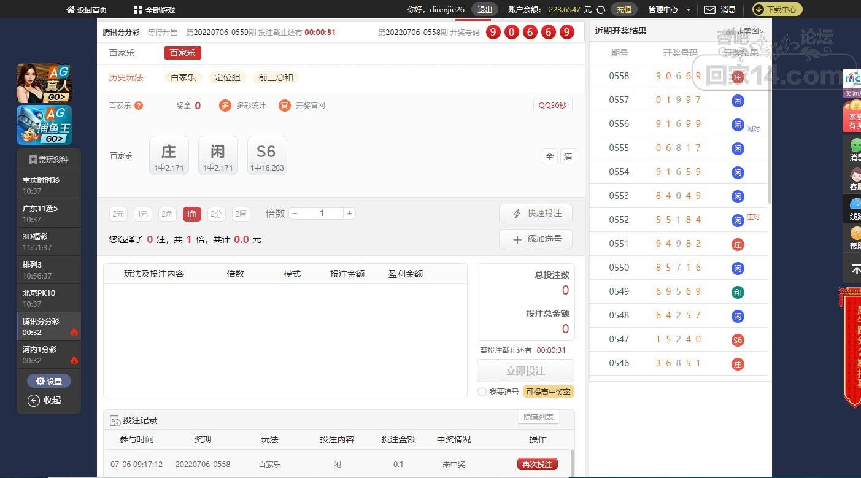Launch the AG捕鱼王 fishing game
Screen dimensions: 861x478
(44, 125)
